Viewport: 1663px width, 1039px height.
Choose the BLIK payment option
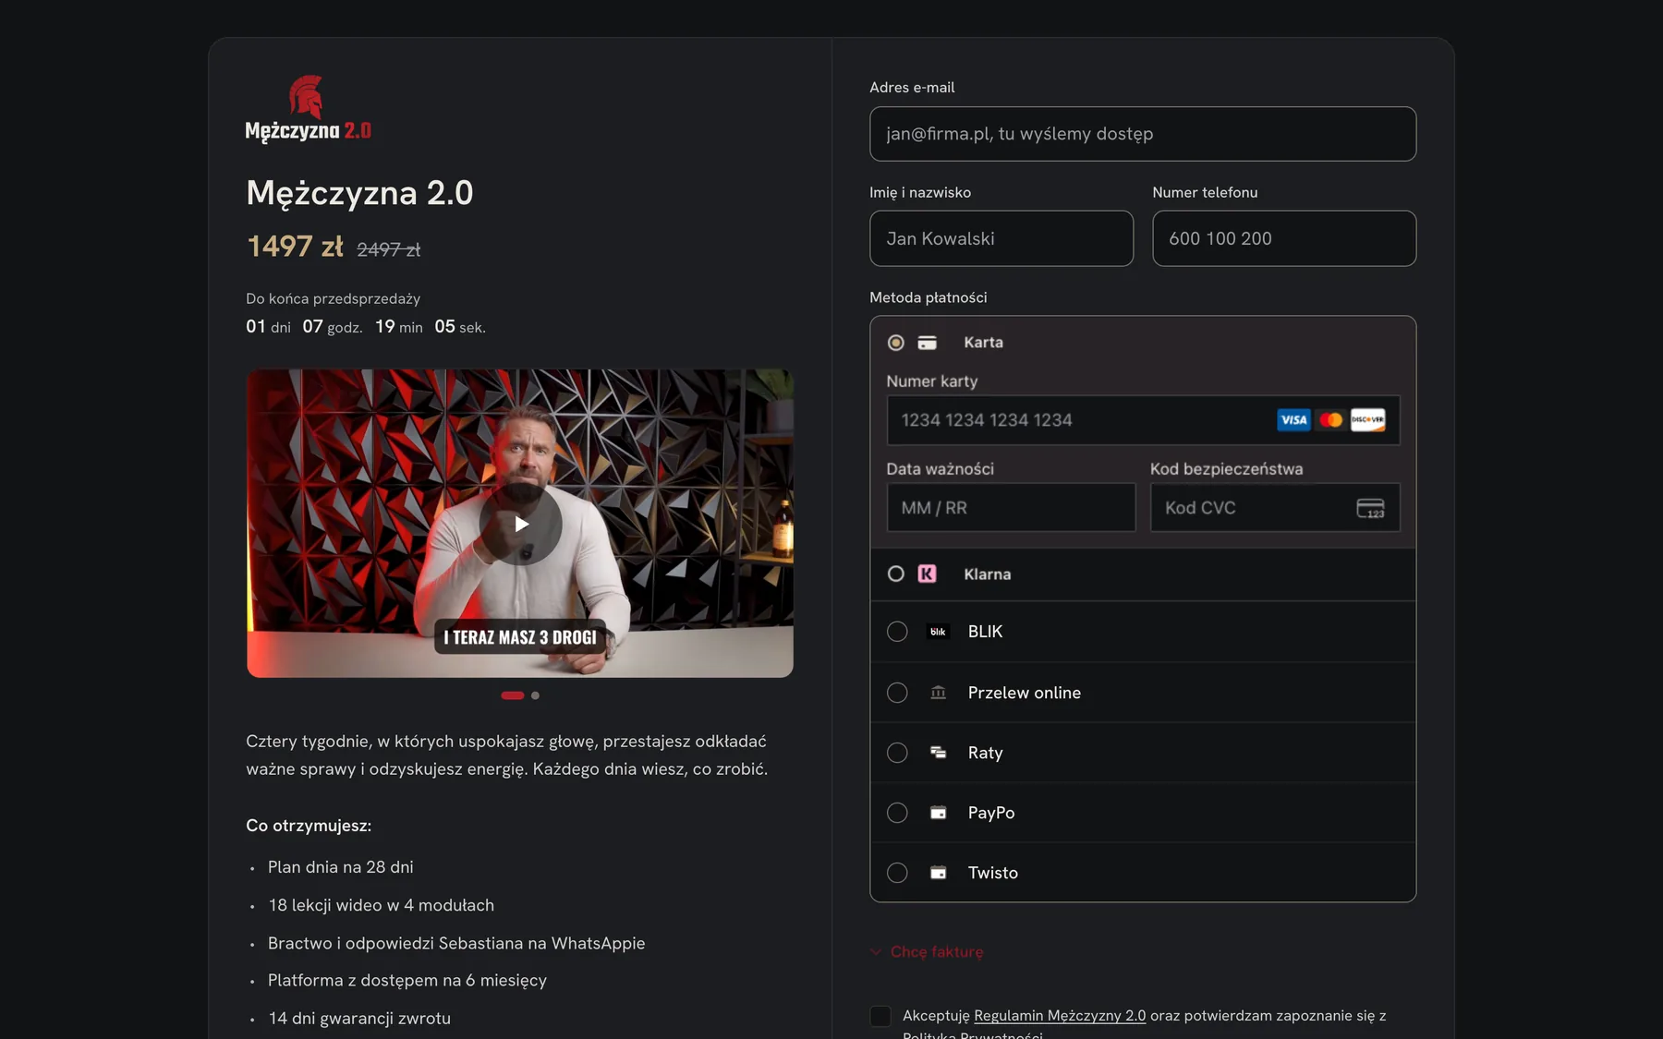897,632
